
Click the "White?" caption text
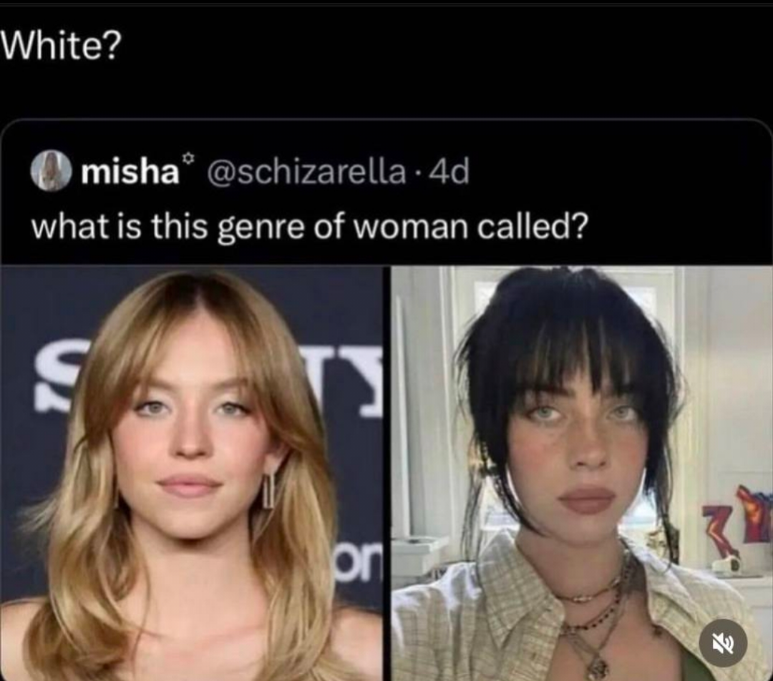[x=62, y=47]
